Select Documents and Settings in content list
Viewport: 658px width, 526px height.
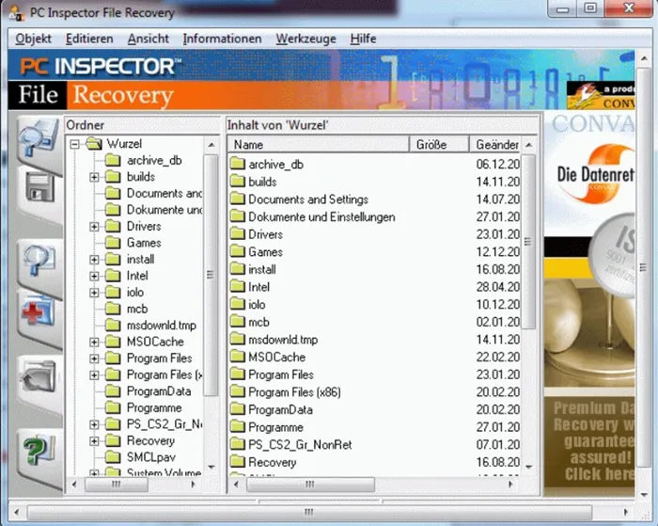[x=308, y=199]
